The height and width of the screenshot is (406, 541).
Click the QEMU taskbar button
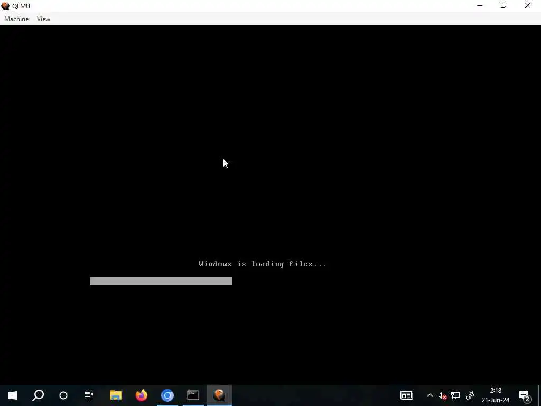coord(219,395)
